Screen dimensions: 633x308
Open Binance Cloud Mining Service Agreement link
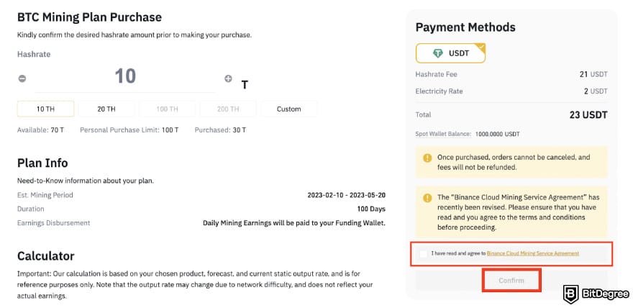coord(533,253)
